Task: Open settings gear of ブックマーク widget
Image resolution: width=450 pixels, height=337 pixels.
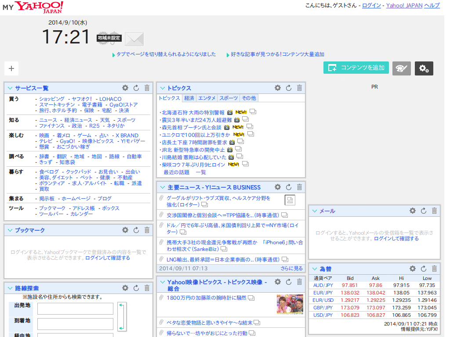Action: point(125,230)
